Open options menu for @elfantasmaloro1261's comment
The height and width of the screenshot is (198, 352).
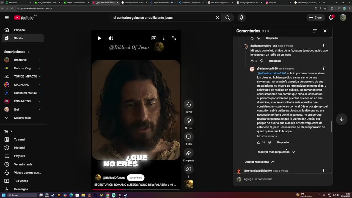pyautogui.click(x=323, y=46)
